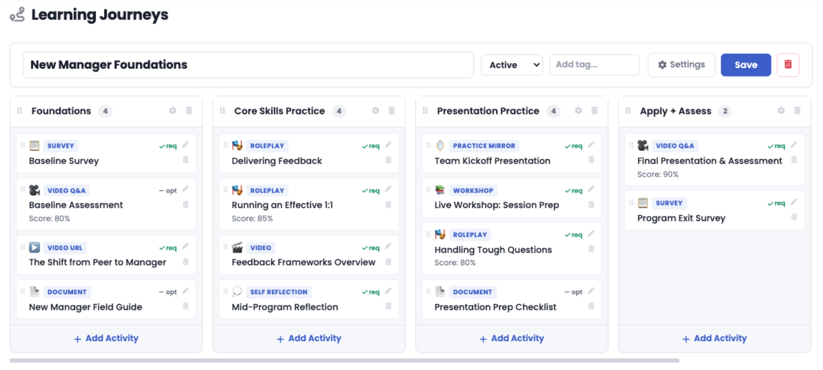823x370 pixels.
Task: Edit the Baseline Survey activity pencil
Action: [185, 145]
